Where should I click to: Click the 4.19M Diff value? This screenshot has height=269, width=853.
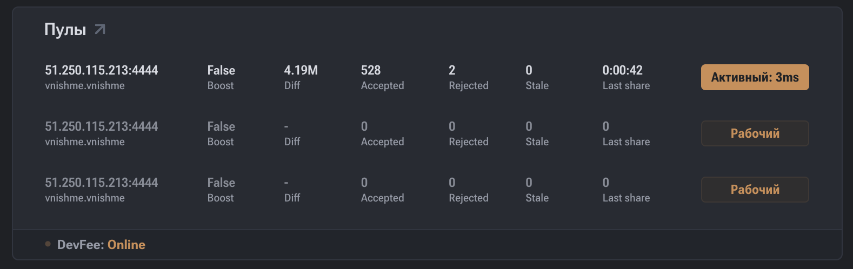301,70
